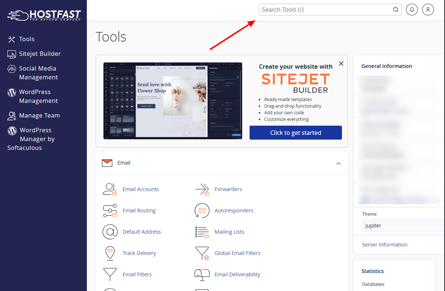This screenshot has width=445, height=291.
Task: Click the Default Address @ icon
Action: coord(110,232)
